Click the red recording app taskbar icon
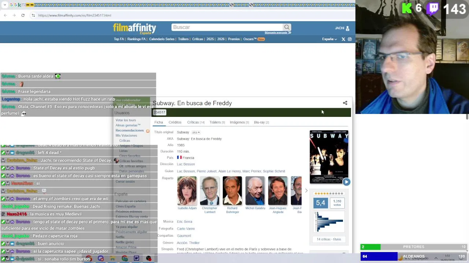 coord(148,259)
